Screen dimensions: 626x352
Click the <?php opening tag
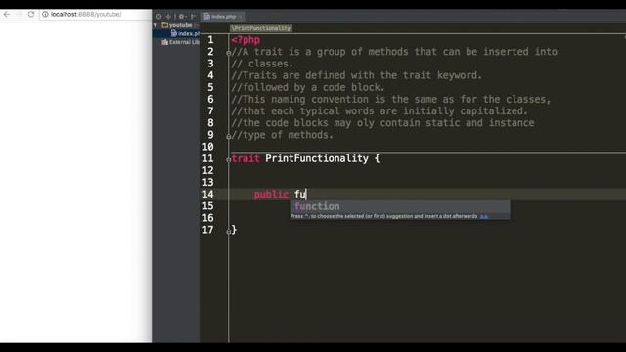[246, 40]
